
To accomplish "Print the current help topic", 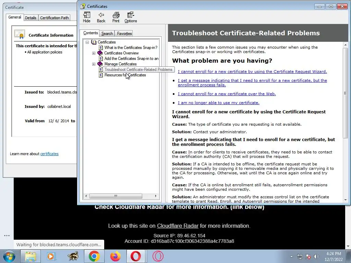I will (116, 17).
